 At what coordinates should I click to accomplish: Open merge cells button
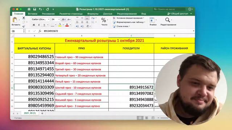click(x=93, y=22)
